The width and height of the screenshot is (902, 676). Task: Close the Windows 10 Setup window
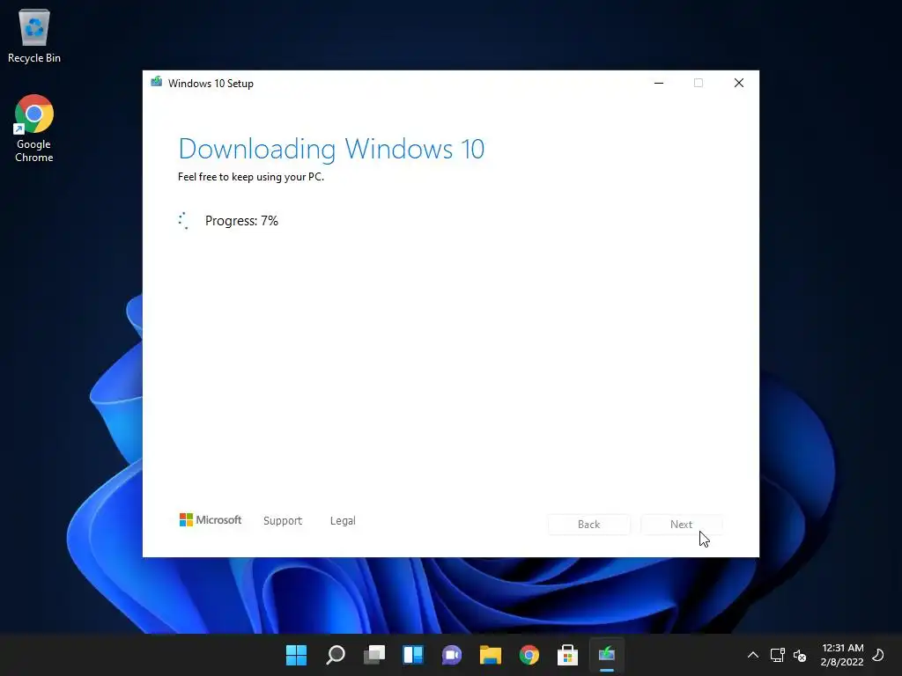739,83
